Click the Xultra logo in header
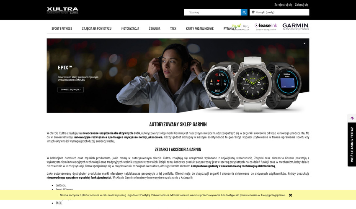The width and height of the screenshot is (356, 209). coord(62,10)
